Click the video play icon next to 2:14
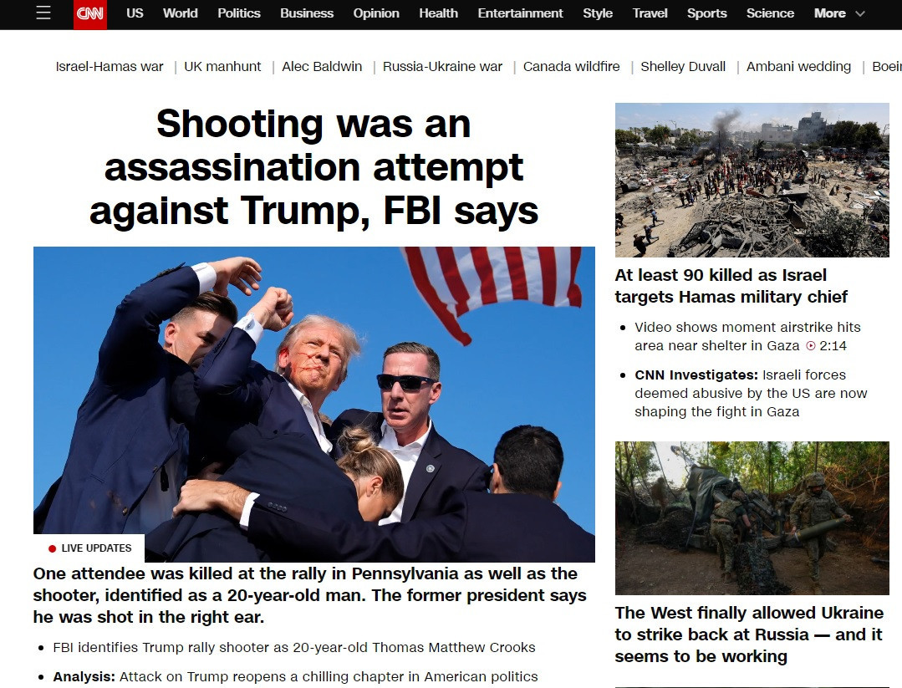The width and height of the screenshot is (902, 688). pyautogui.click(x=811, y=346)
